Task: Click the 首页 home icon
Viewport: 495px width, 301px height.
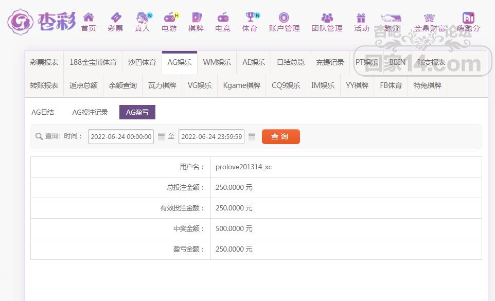Action: pos(89,18)
